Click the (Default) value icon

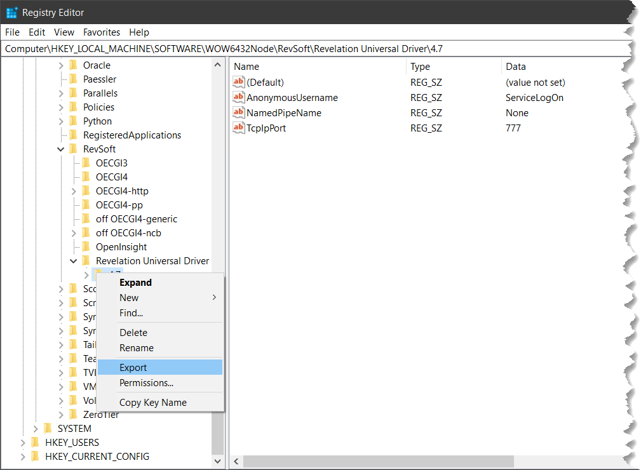239,83
